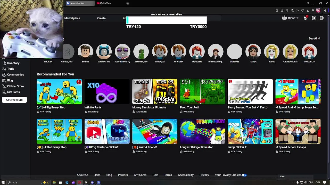The width and height of the screenshot is (330, 185).
Task: Open the Longest Bridge Simulator game
Action: point(202,131)
